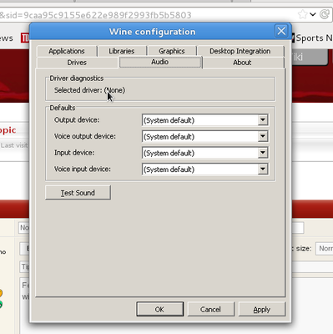Switch to the Applications tab
Screen dimensions: 333x334
(67, 51)
